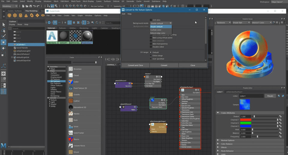Choose Custom color background mode option
The image size is (288, 155).
pos(161,30)
